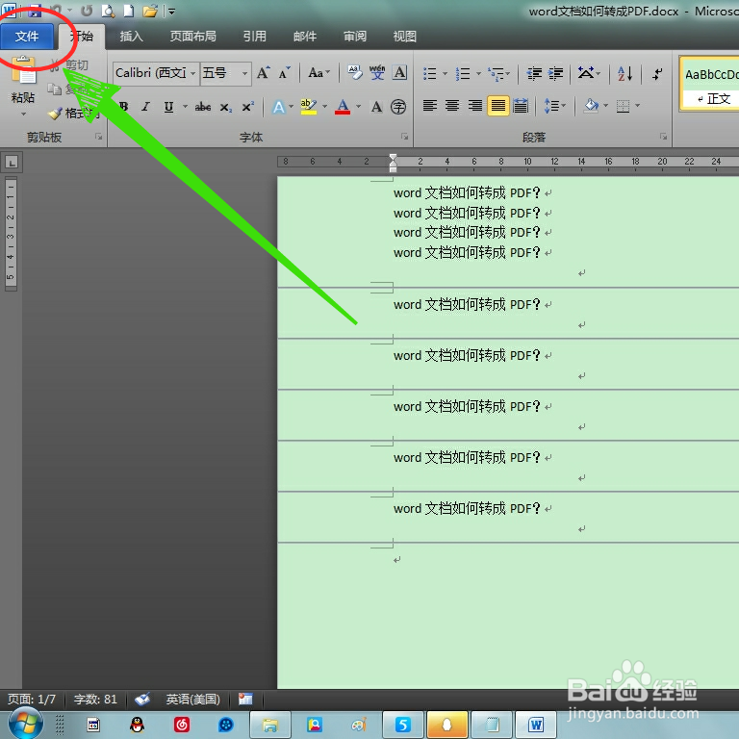739x739 pixels.
Task: Toggle underline formatting
Action: click(168, 107)
